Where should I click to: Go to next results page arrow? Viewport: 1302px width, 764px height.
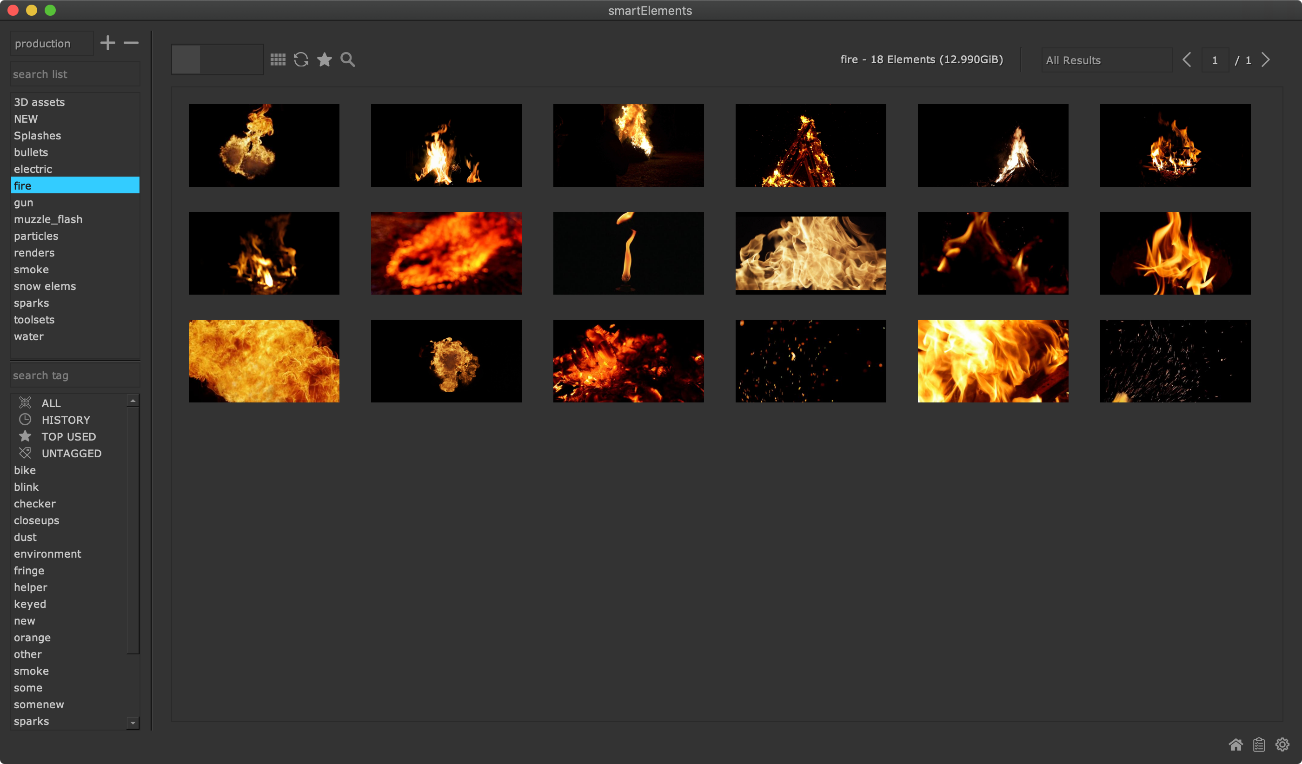click(1265, 60)
